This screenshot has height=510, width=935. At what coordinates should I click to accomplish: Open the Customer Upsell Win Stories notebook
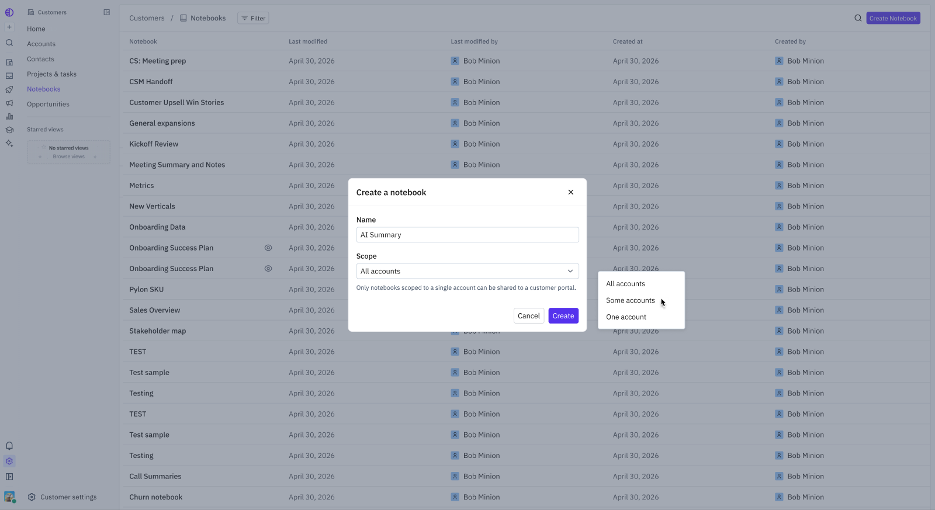176,102
